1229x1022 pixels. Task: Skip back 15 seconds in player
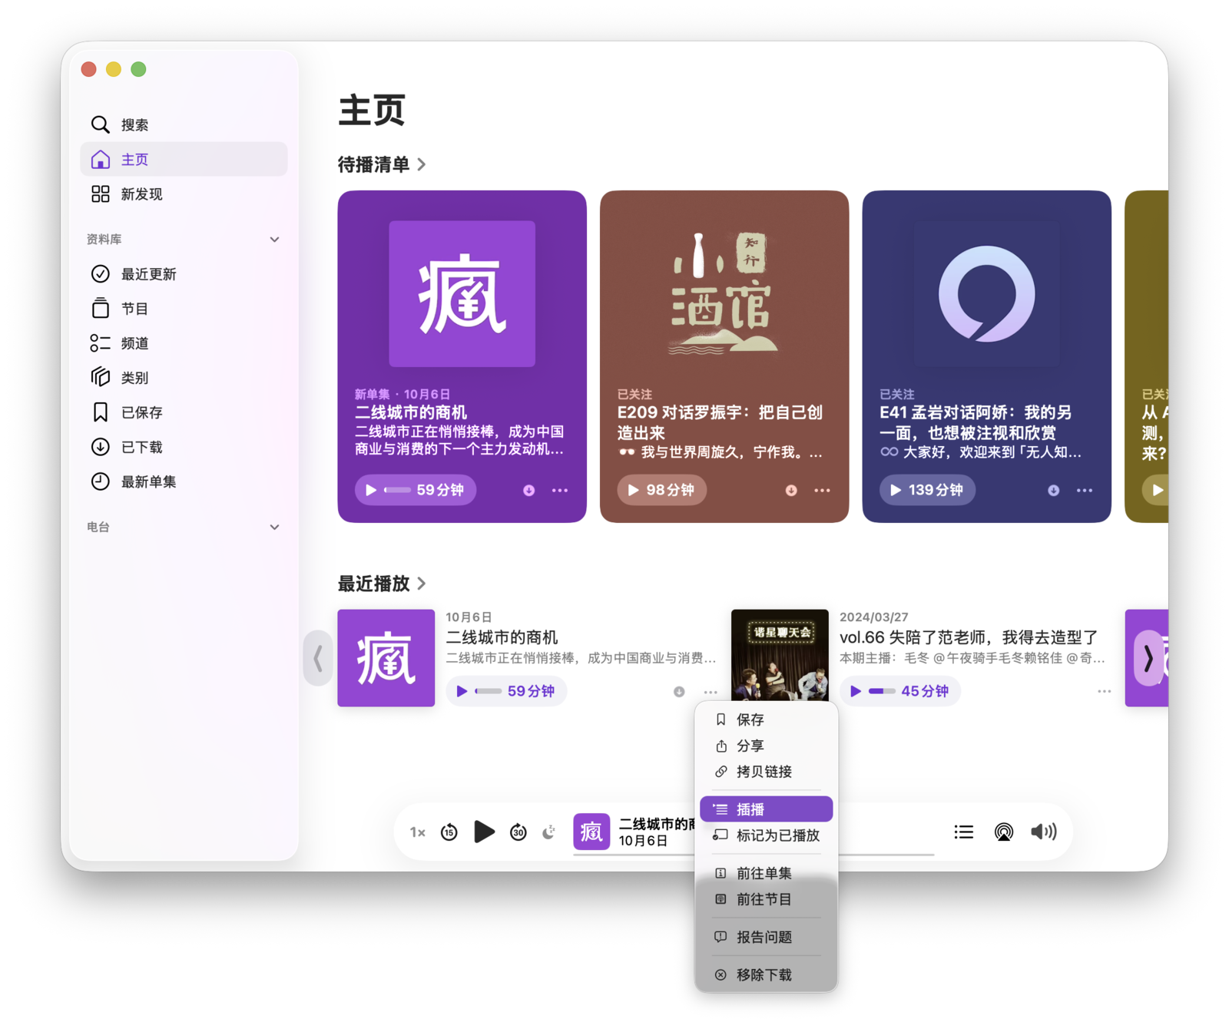(x=449, y=832)
